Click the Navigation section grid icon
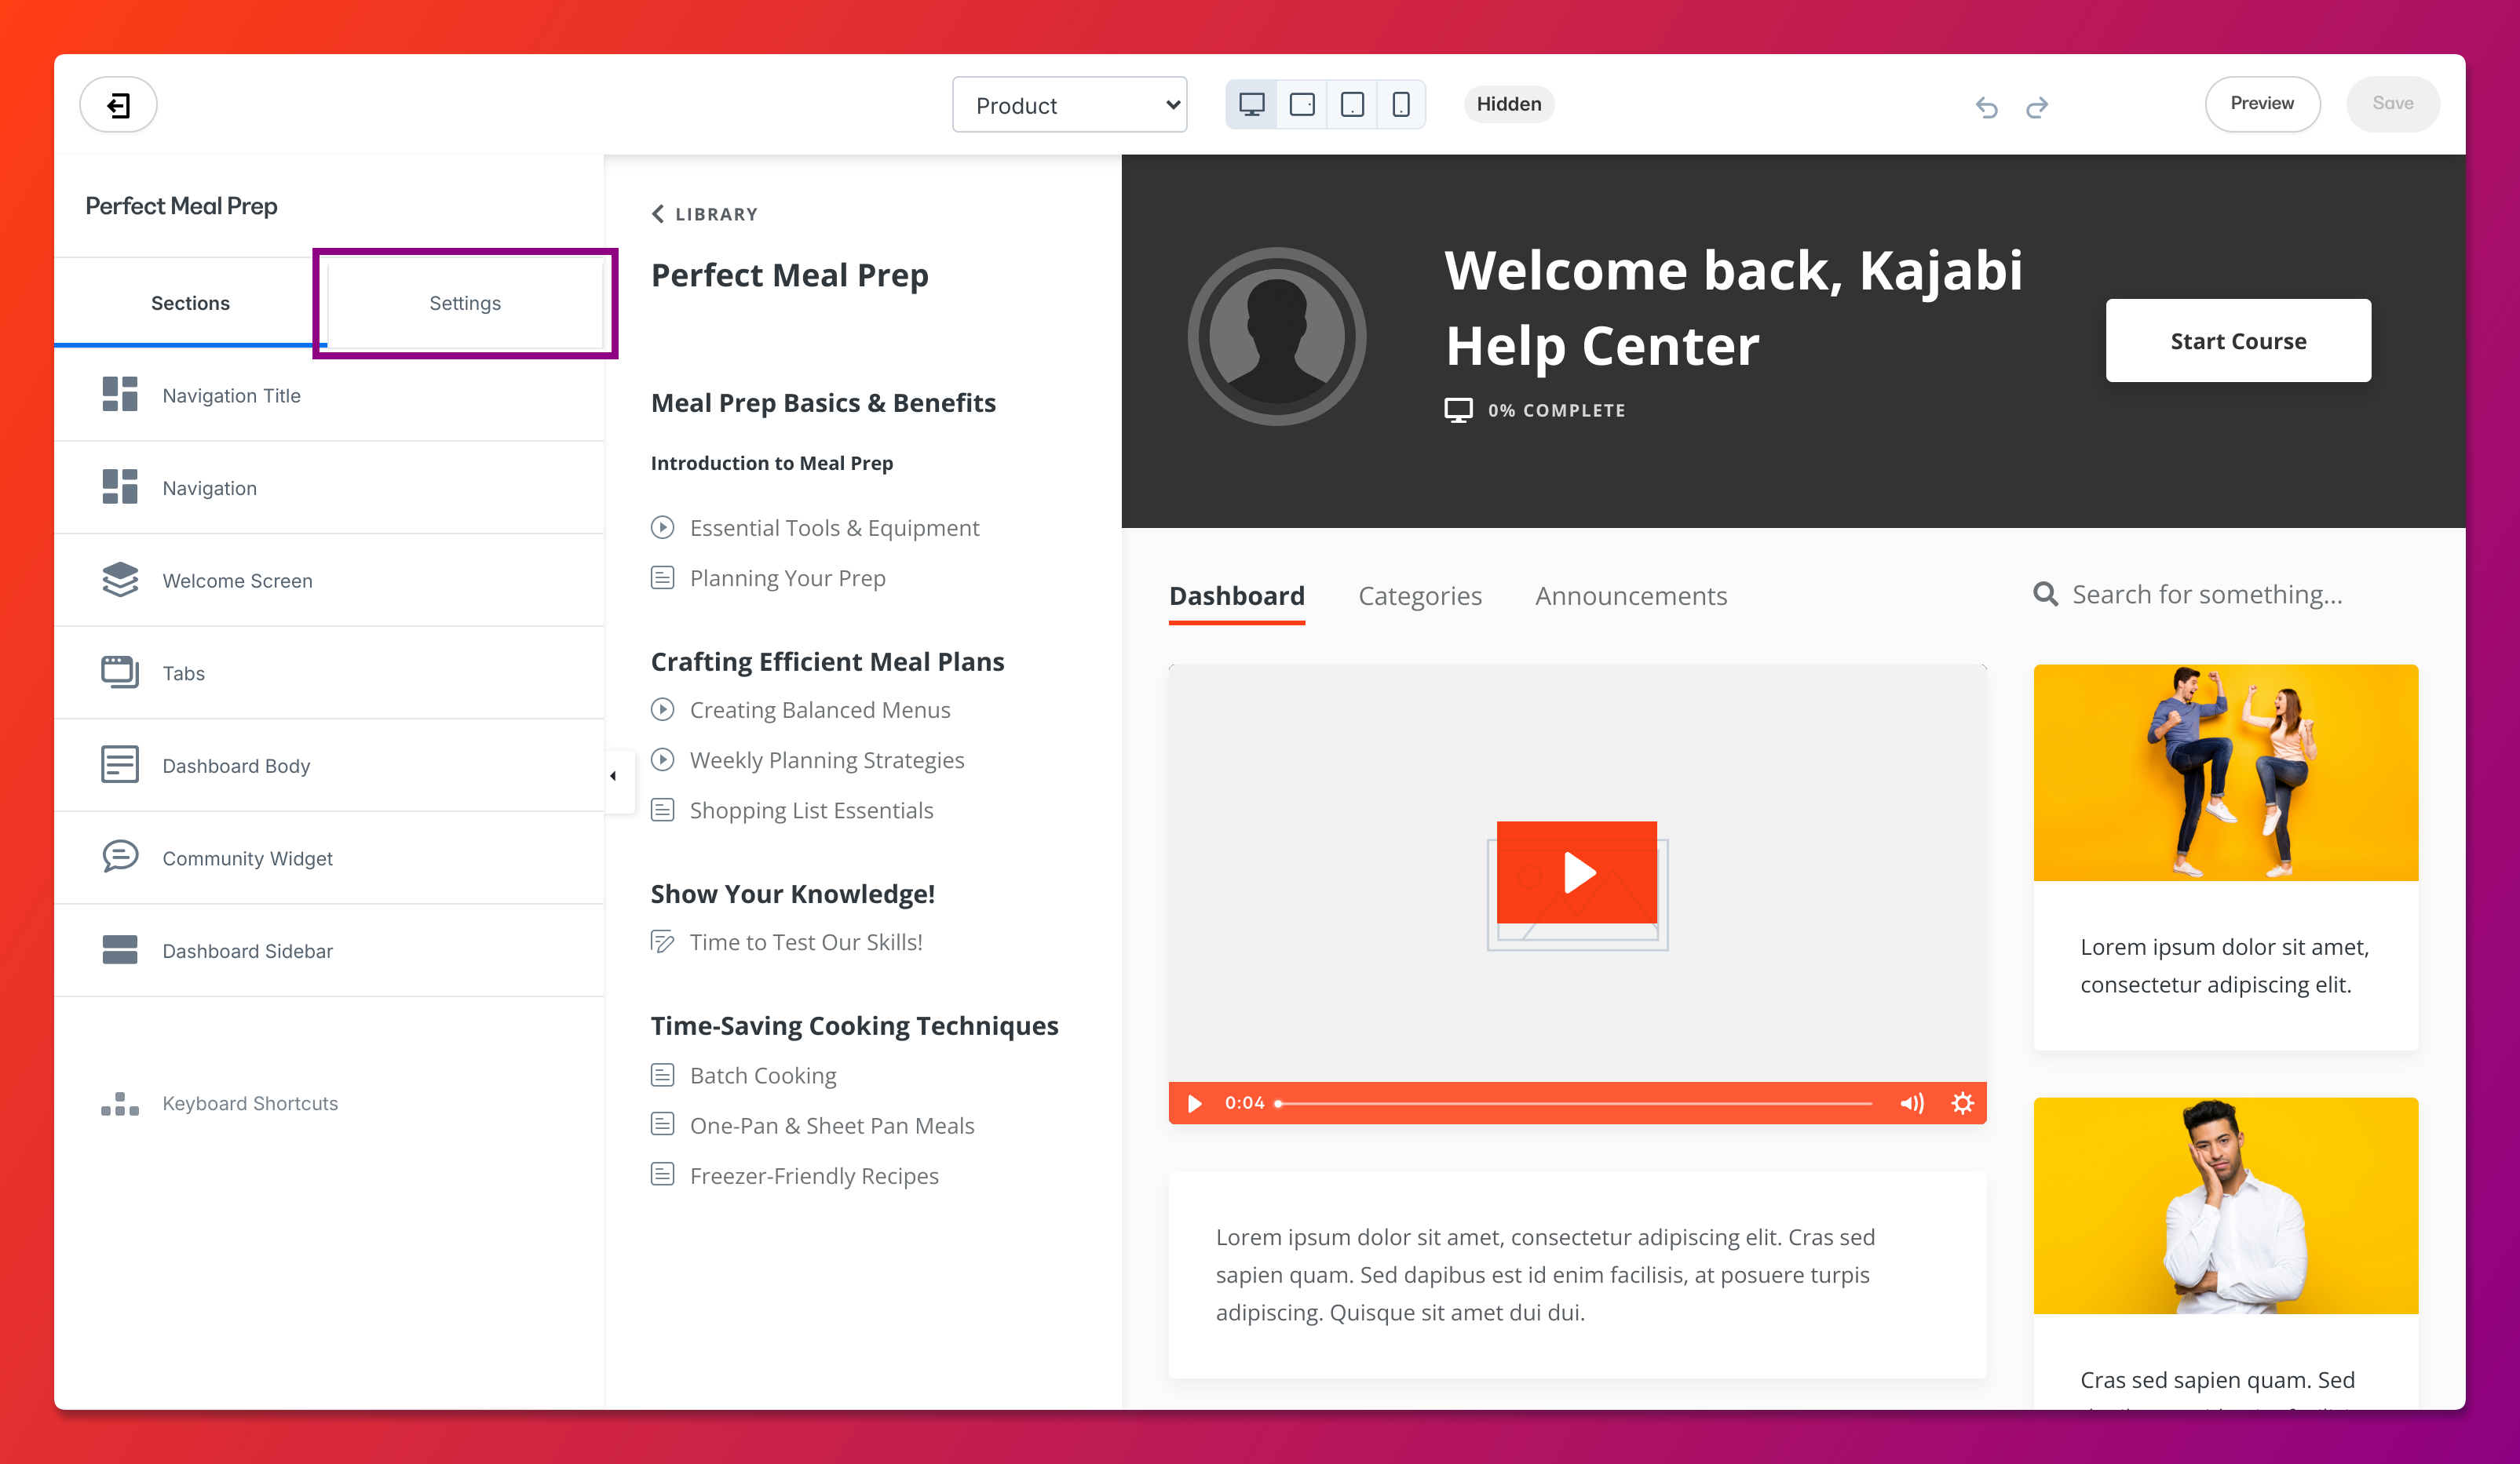This screenshot has height=1464, width=2520. 120,486
